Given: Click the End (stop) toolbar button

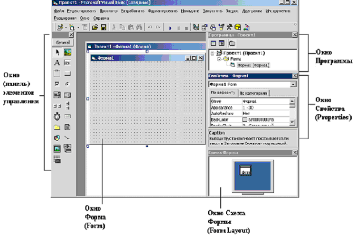Looking at the screenshot, I should 187,28.
